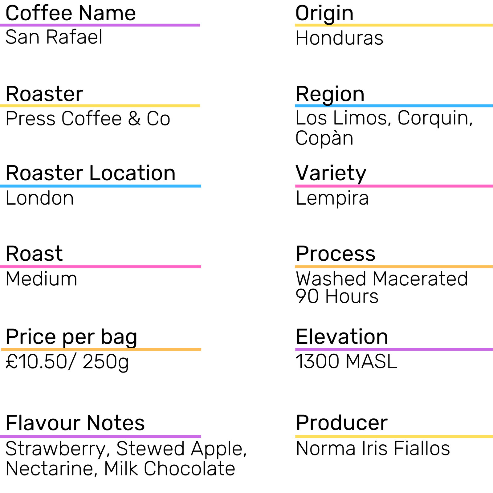Click the Origin heading
Viewport: 493px width, 493px height.
coord(324,13)
